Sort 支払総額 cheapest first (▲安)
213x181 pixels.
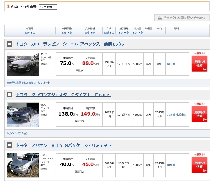coord(87,33)
